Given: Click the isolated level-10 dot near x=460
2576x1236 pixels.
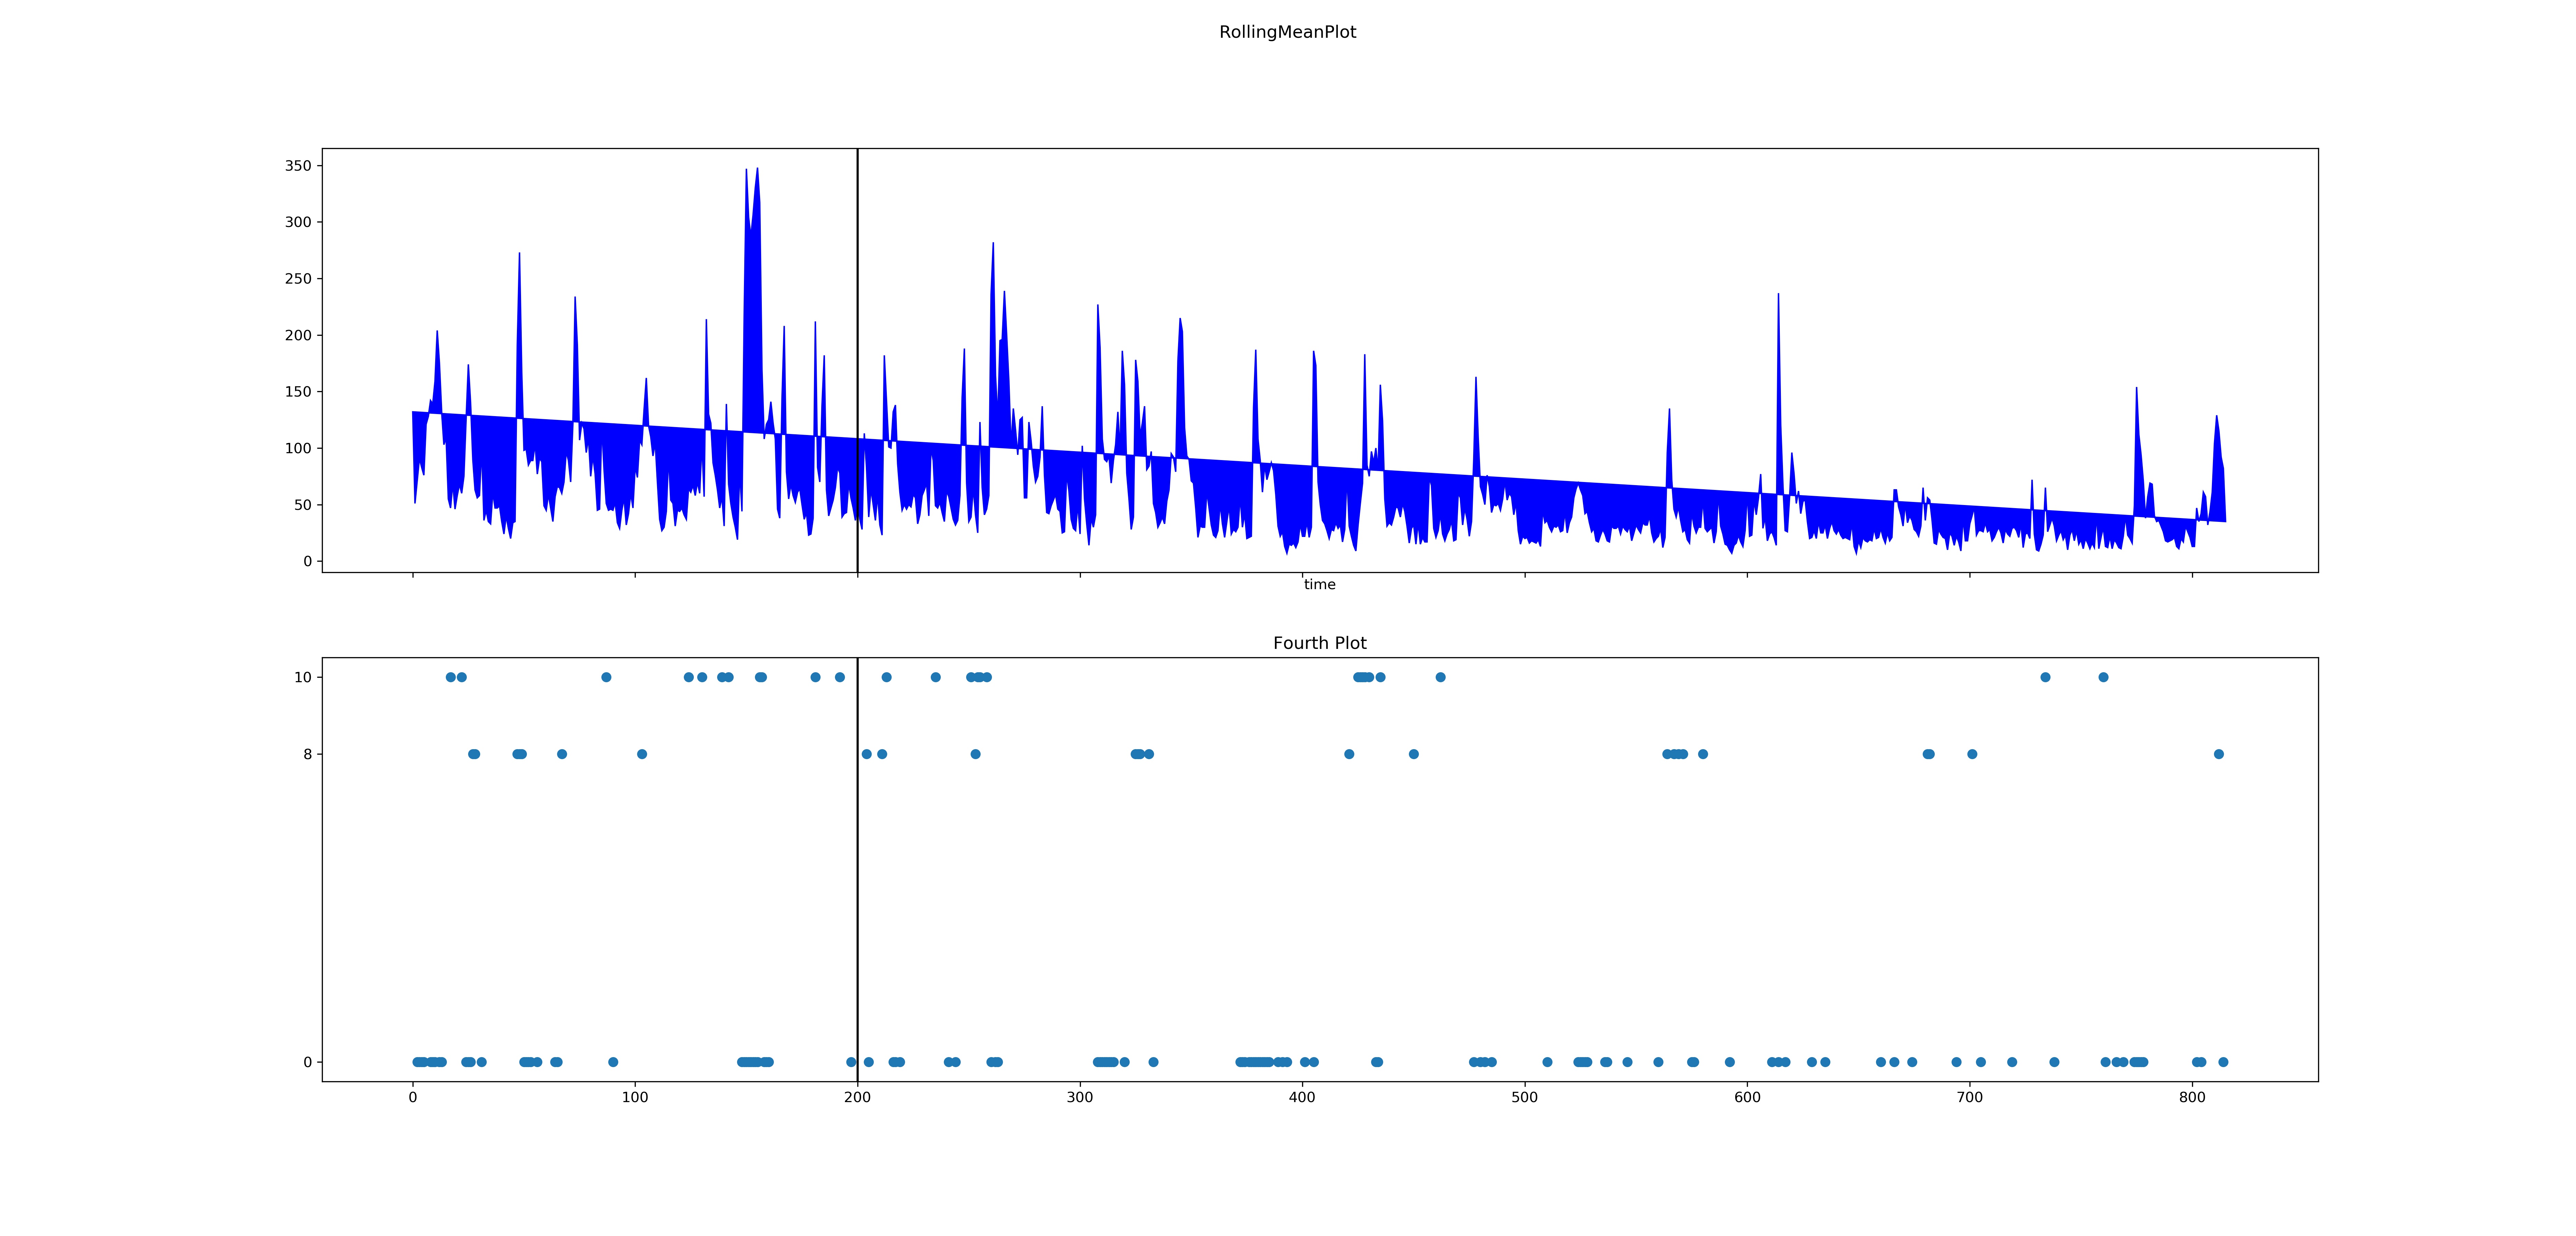Looking at the screenshot, I should [1440, 677].
